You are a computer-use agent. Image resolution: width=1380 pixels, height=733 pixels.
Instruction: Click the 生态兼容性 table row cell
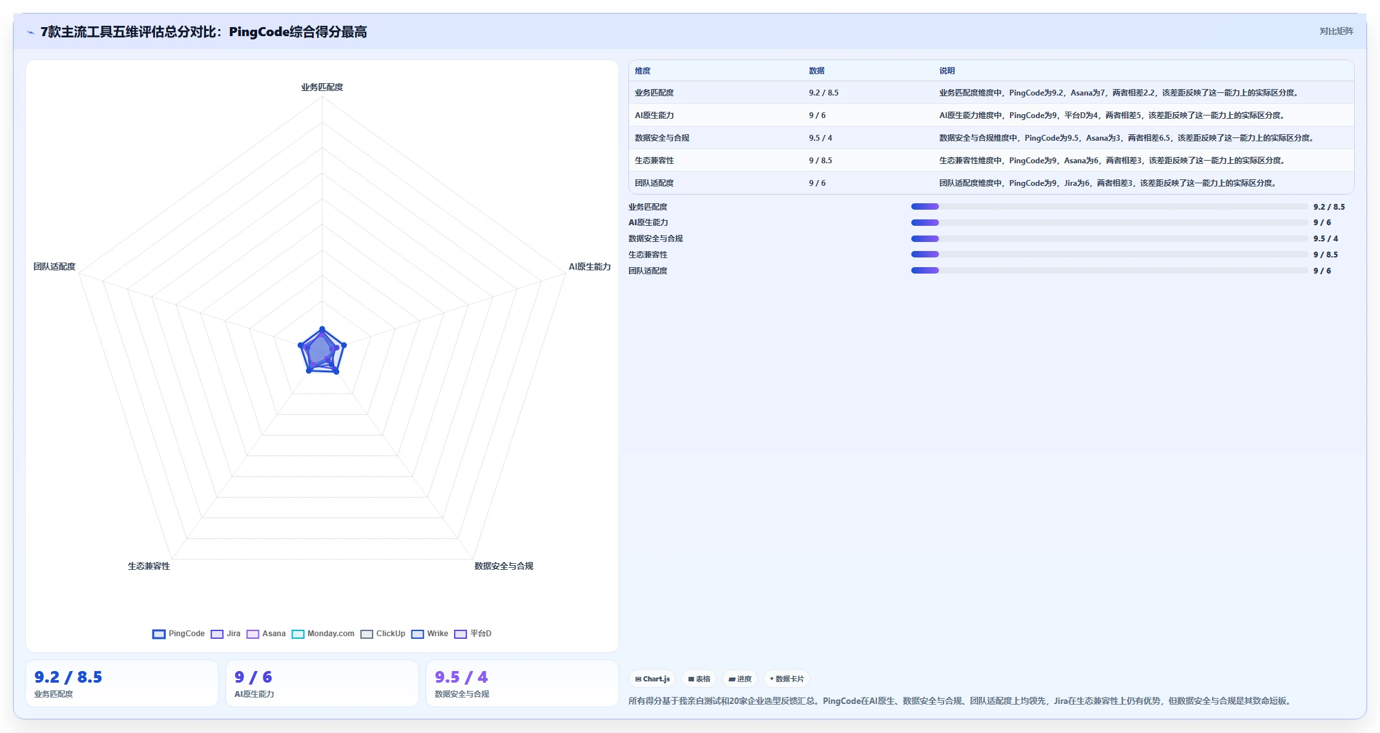(654, 161)
